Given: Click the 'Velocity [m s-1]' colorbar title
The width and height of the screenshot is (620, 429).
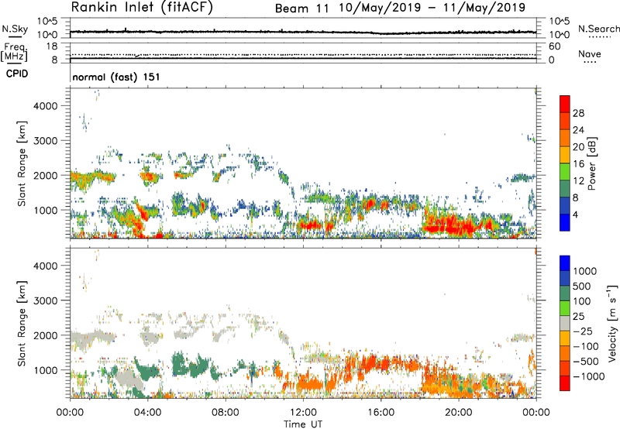Looking at the screenshot, I should (612, 323).
